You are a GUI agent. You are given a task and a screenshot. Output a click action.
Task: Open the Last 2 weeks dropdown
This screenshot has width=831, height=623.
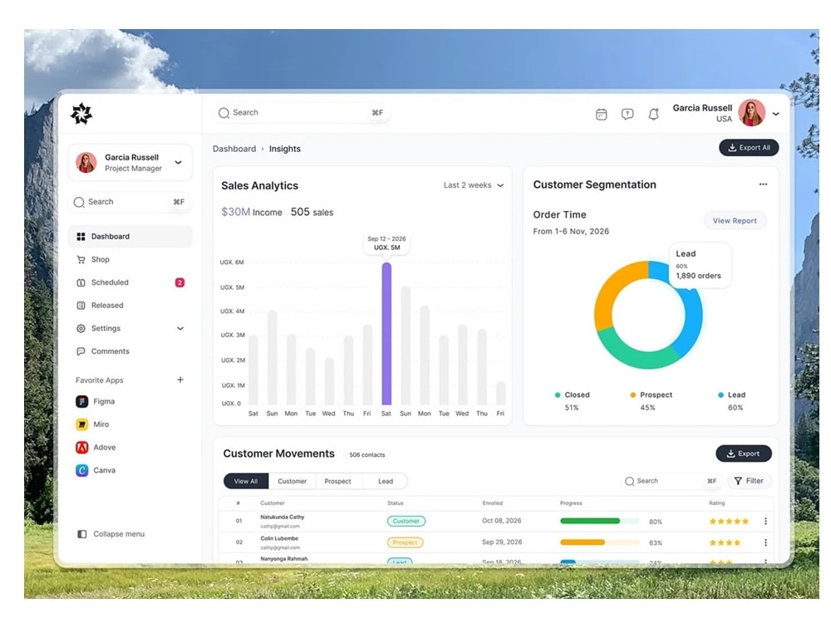474,185
